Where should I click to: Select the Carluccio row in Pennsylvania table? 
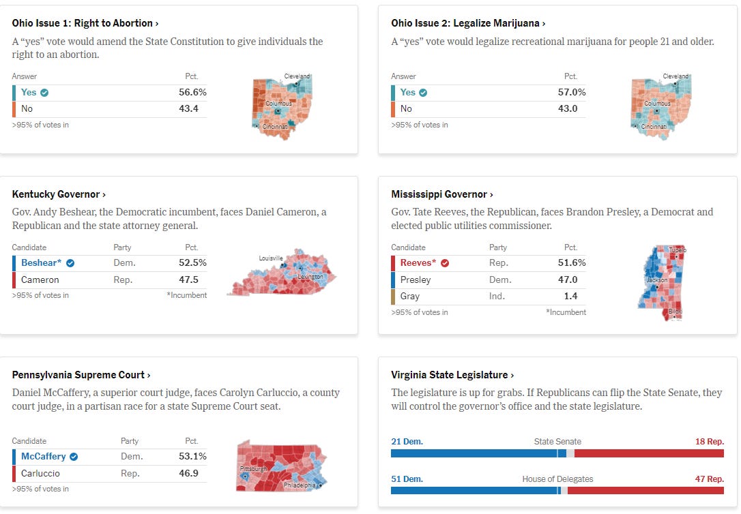(x=109, y=473)
